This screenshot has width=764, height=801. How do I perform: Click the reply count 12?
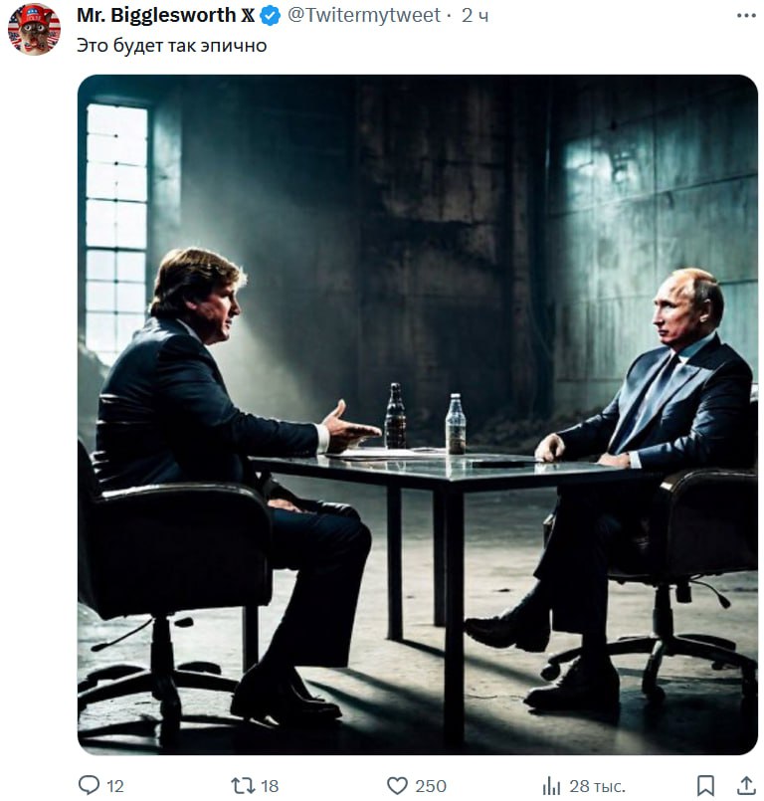click(x=115, y=786)
